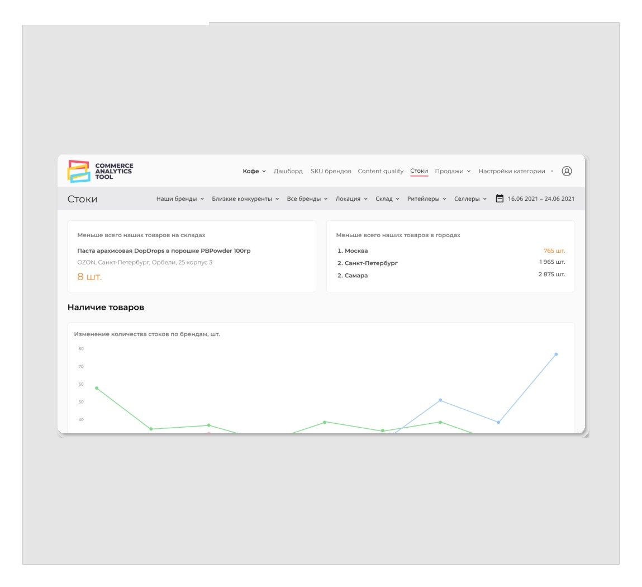Click the last blue chart data point
The height and width of the screenshot is (587, 642).
coord(556,354)
